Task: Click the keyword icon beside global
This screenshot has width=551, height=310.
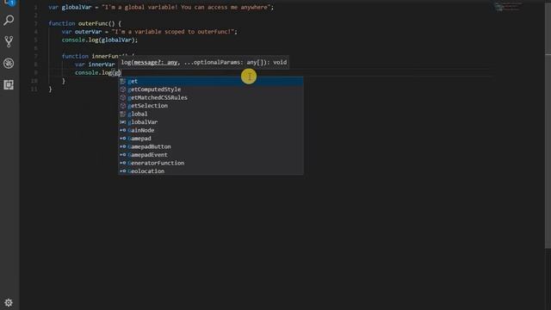Action: pos(122,114)
